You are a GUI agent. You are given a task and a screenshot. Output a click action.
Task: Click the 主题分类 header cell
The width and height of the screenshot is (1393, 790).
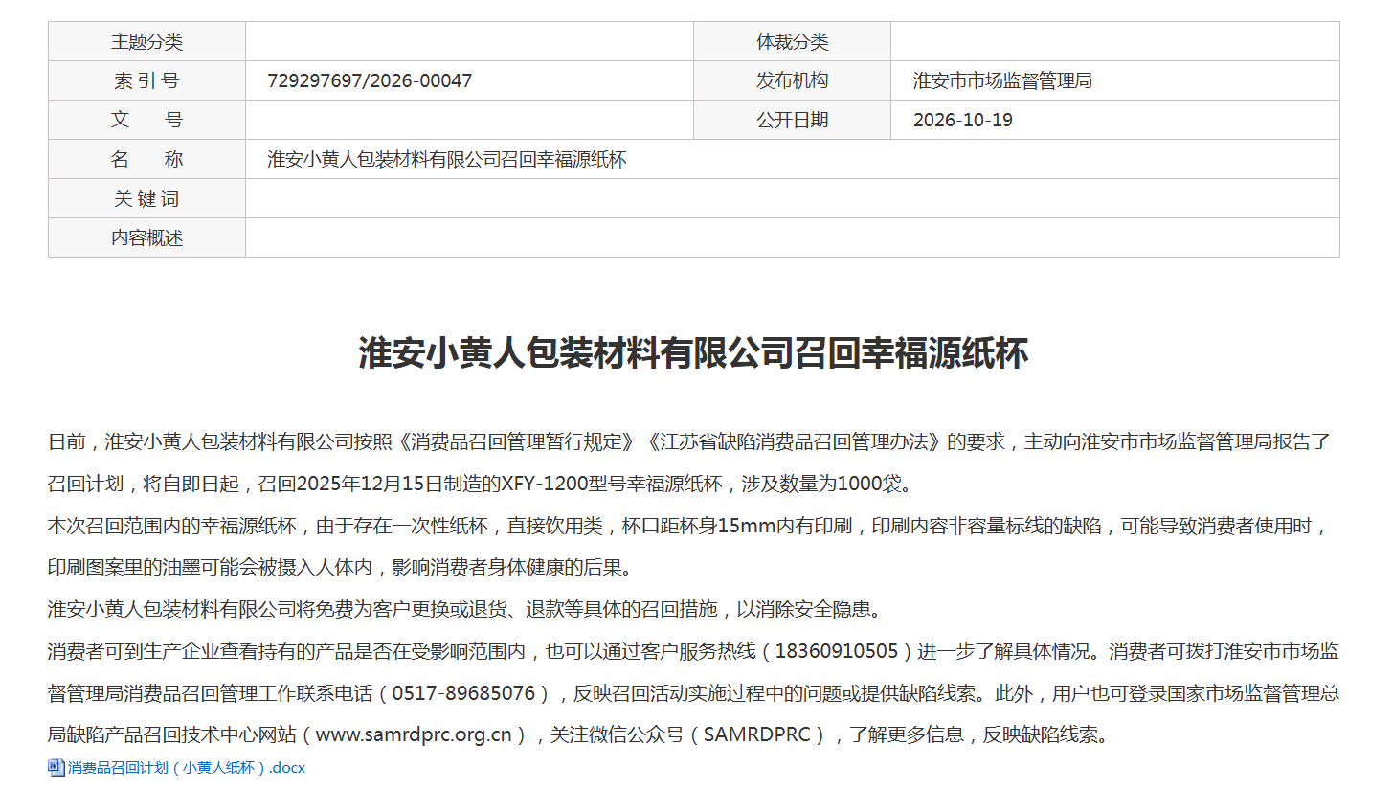pos(146,41)
